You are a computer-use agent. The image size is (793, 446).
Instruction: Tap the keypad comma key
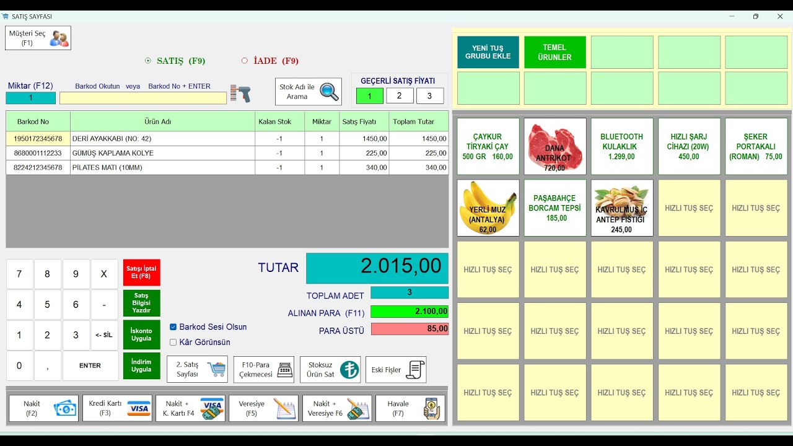click(x=48, y=365)
